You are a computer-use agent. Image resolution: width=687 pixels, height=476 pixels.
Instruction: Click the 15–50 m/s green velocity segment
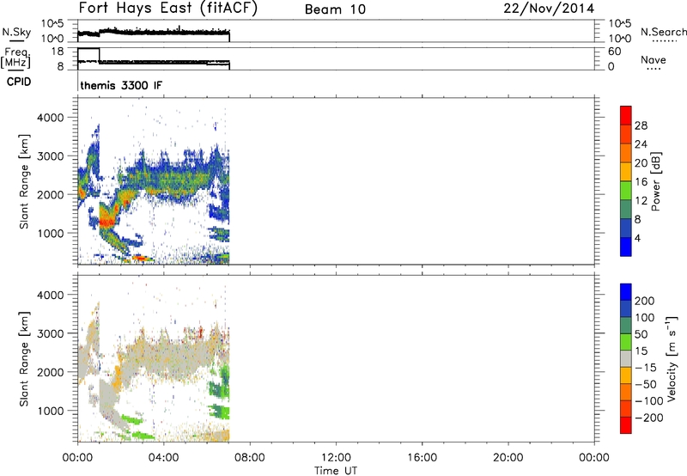[x=626, y=342]
